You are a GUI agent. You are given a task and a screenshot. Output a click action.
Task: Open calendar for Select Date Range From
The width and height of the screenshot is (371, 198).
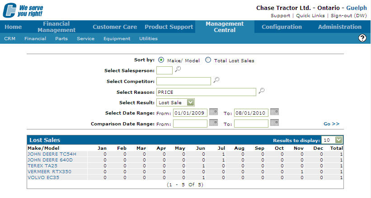coord(213,112)
